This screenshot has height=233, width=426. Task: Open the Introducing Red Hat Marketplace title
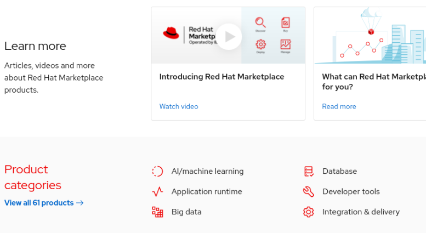[221, 77]
